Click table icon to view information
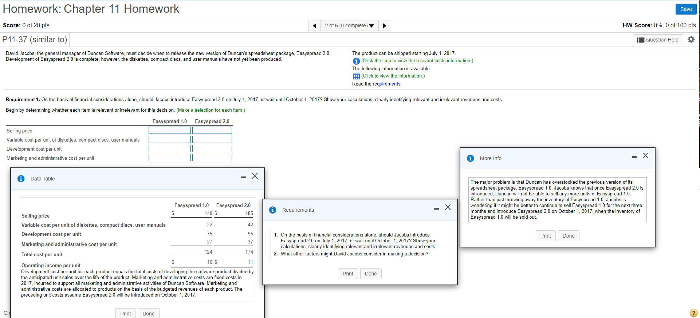700x318 pixels. pos(356,76)
